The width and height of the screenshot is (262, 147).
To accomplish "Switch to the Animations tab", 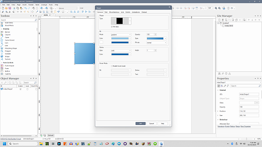I will tap(136, 12).
